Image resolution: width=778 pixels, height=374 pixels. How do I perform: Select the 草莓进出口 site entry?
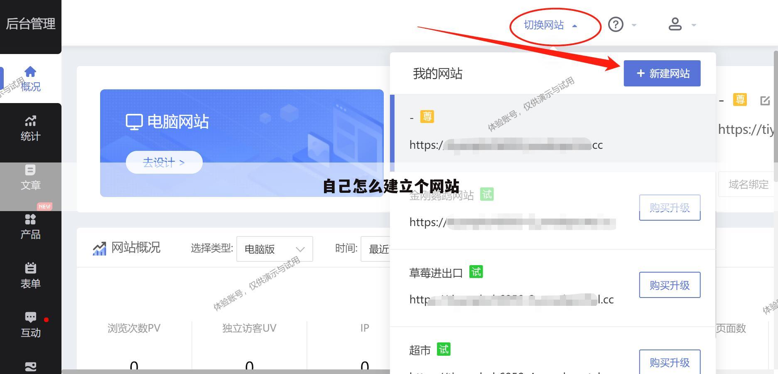(x=436, y=273)
